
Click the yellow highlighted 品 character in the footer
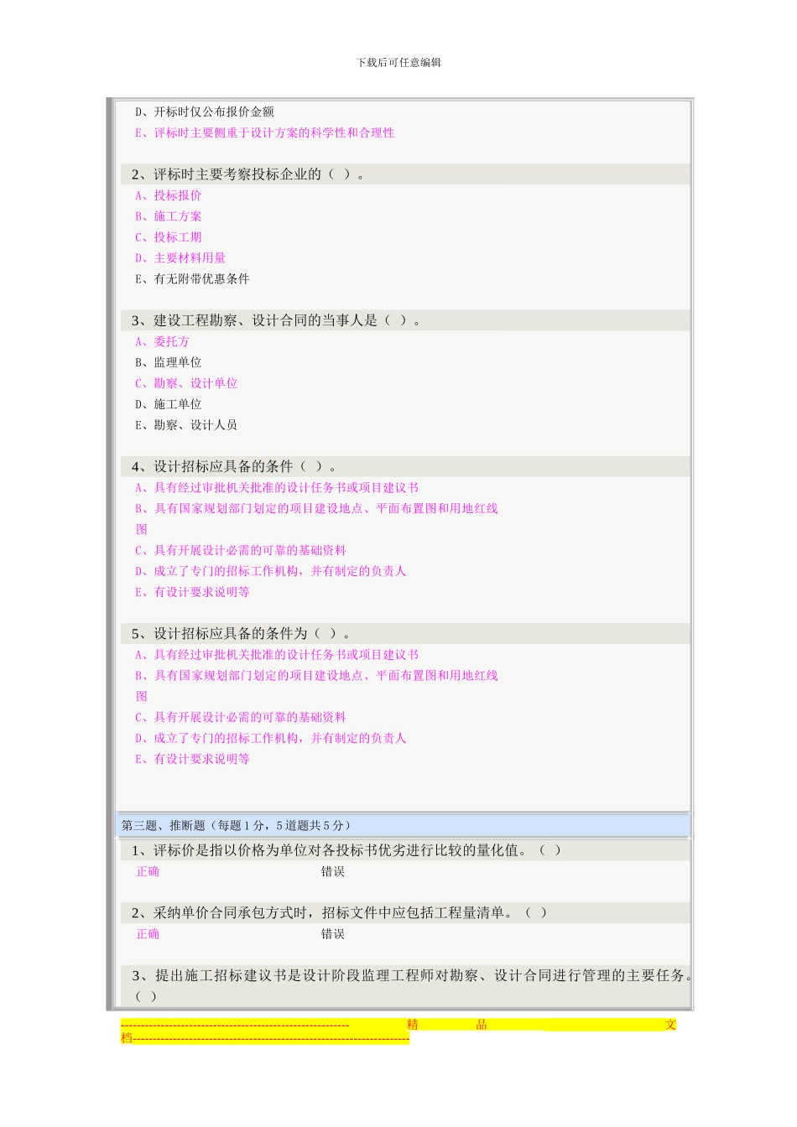pos(482,1025)
